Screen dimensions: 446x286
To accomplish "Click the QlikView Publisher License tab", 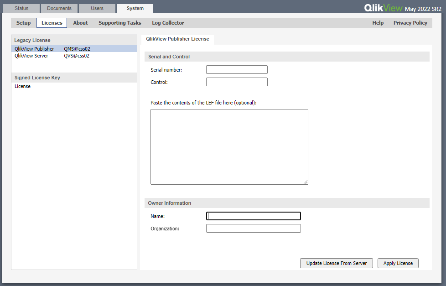I will [177, 39].
